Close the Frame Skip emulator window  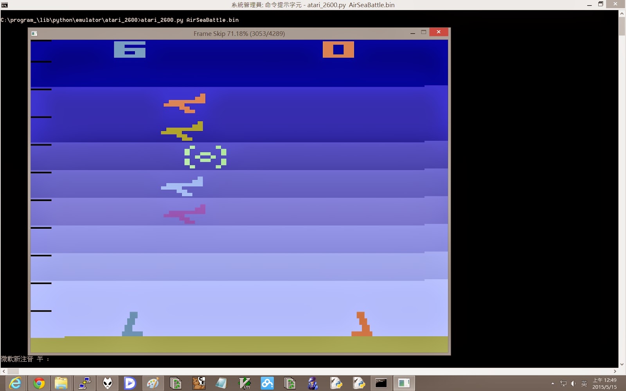[x=439, y=32]
